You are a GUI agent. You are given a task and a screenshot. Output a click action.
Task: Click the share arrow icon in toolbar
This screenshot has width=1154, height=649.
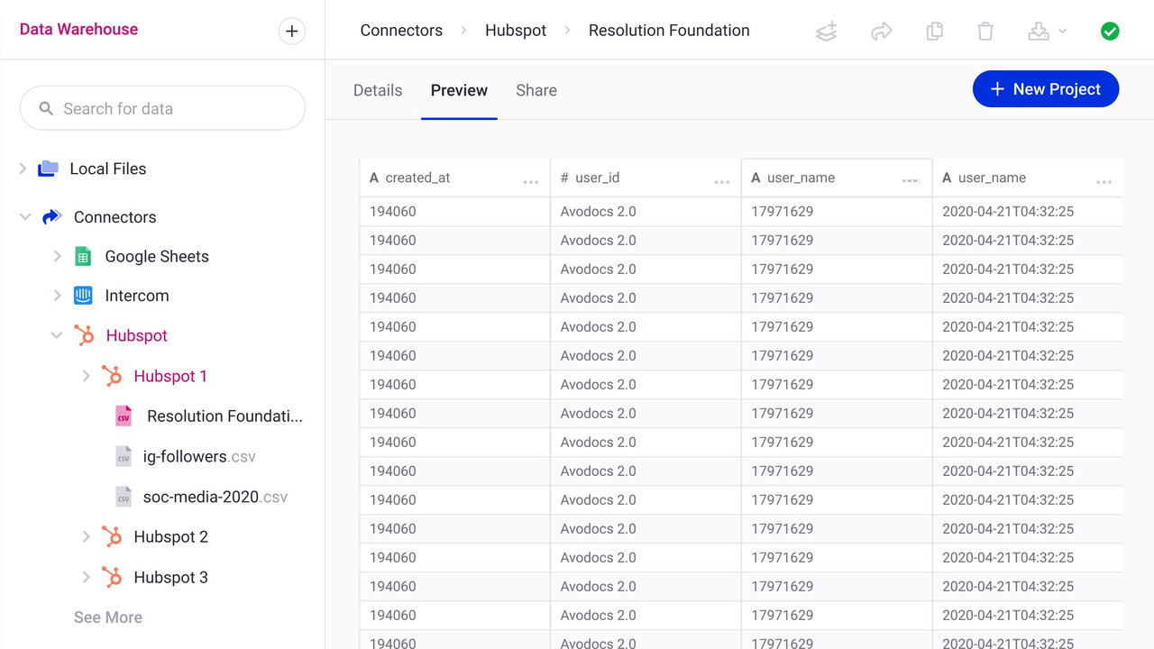click(x=881, y=32)
